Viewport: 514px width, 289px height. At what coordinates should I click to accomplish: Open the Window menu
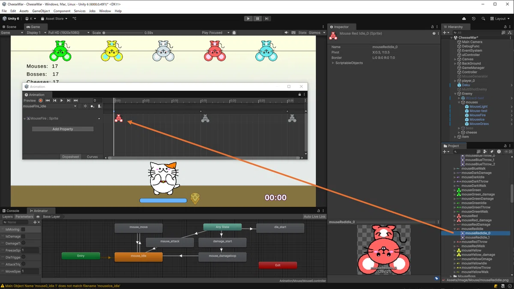[x=105, y=11]
